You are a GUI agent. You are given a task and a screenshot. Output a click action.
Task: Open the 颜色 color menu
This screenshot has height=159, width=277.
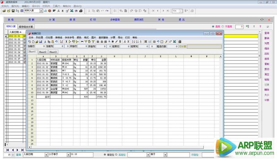tap(79, 37)
